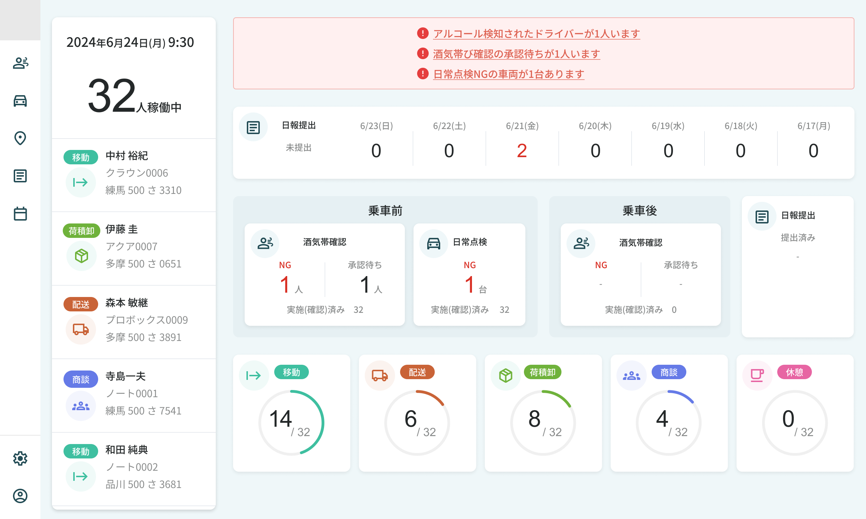Image resolution: width=866 pixels, height=519 pixels.
Task: Click the user account icon in sidebar
Action: coord(20,496)
